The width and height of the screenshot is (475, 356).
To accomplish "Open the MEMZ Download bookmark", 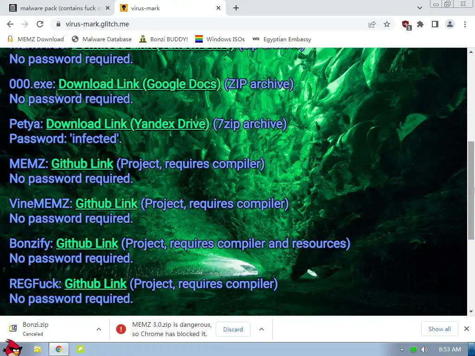I will coord(36,39).
